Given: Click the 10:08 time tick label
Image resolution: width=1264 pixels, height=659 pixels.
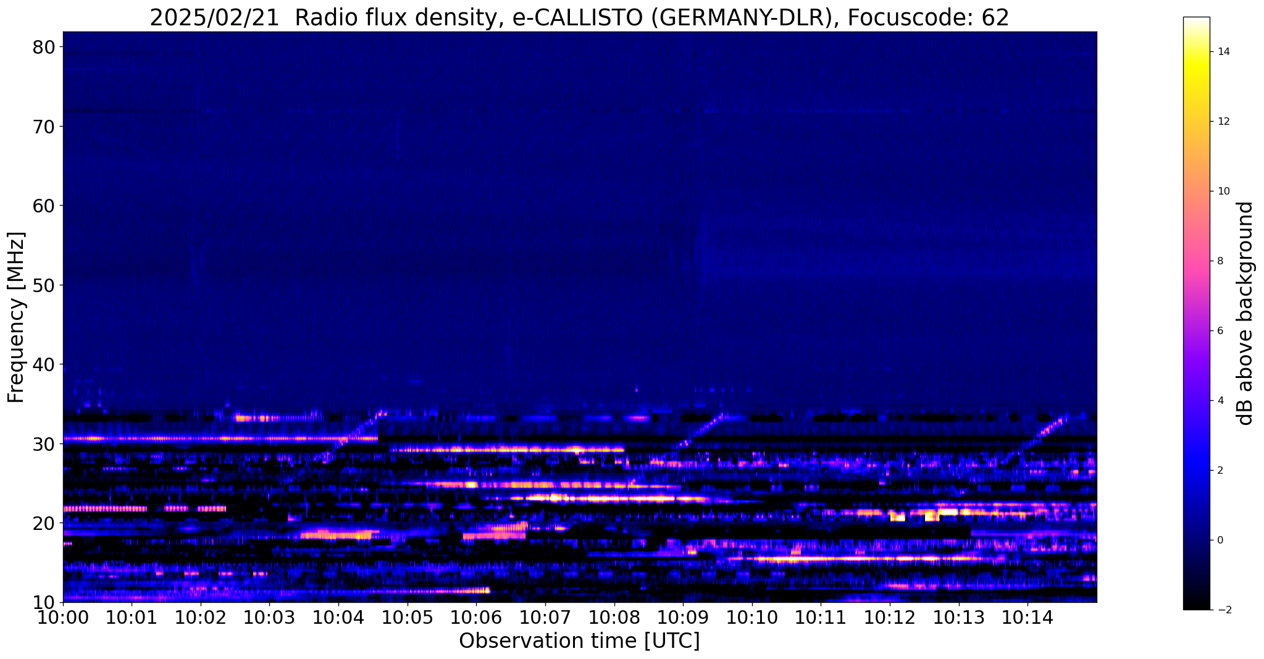Looking at the screenshot, I should pyautogui.click(x=614, y=618).
